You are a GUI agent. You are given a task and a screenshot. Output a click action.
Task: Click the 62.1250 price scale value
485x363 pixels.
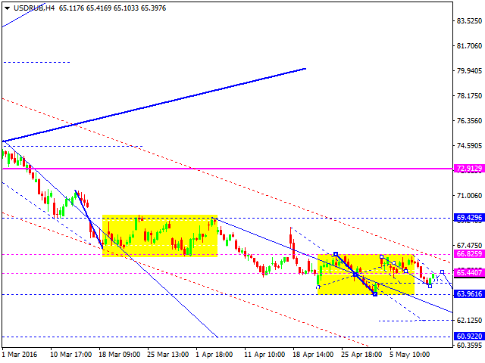pos(469,321)
